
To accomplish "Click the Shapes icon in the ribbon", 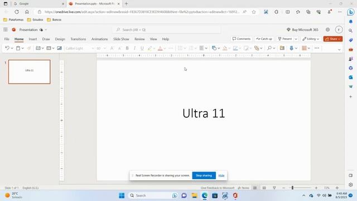I will 214,48.
